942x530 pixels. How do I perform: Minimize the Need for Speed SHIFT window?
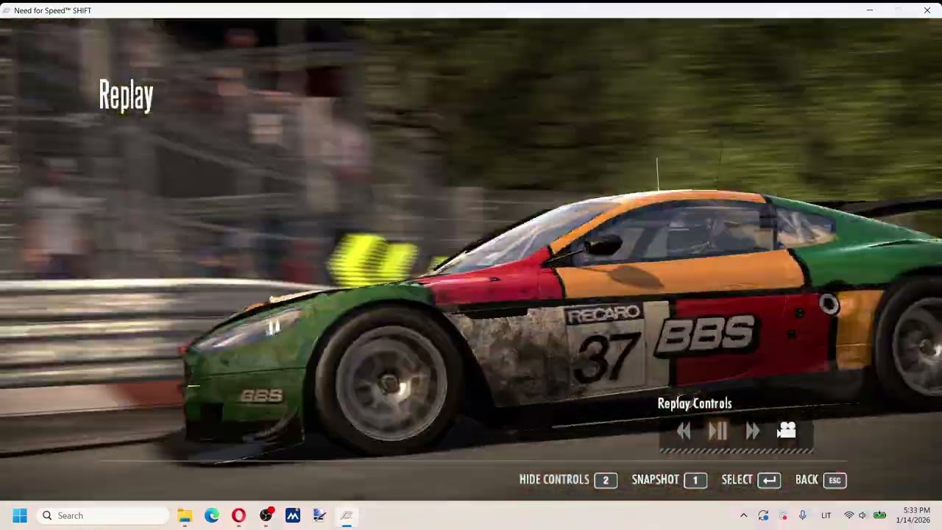870,10
